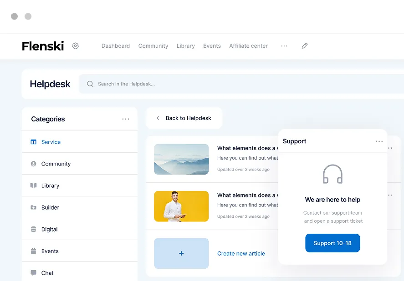Open the mountain landscape article thumbnail

[x=181, y=159]
